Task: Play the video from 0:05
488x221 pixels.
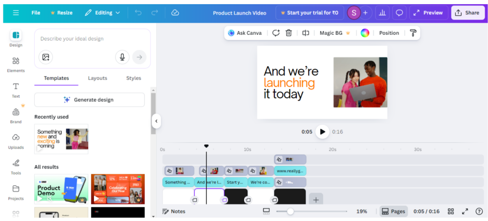Action: pos(323,132)
